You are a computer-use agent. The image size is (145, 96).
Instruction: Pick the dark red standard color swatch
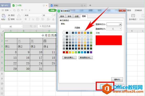[x=64, y=52]
